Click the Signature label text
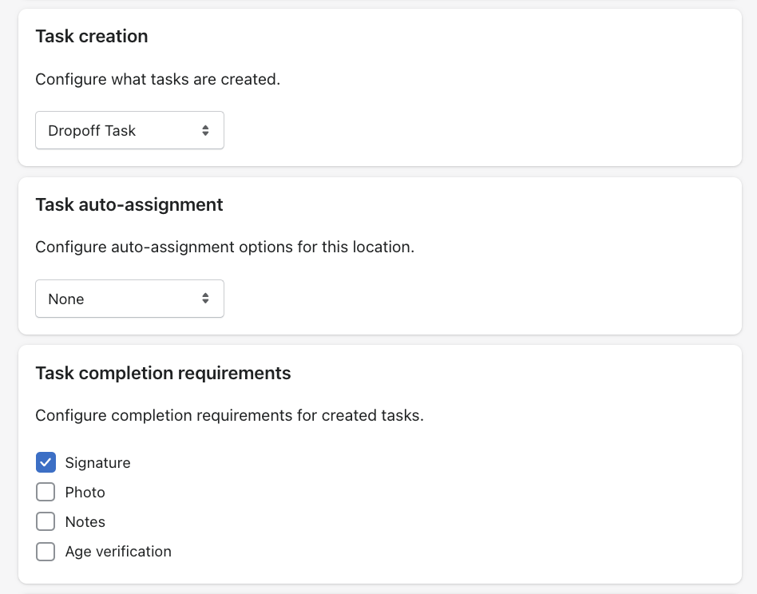The height and width of the screenshot is (594, 757). tap(97, 463)
